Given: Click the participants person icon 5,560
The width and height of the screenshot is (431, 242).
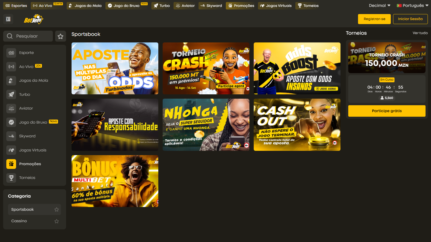Looking at the screenshot, I should (382, 98).
